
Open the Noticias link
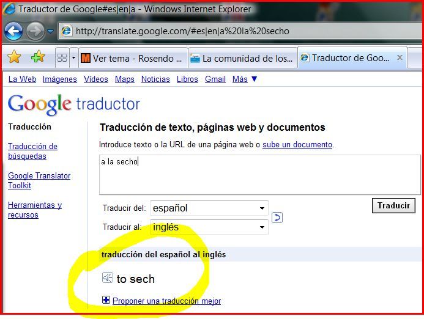pos(155,79)
